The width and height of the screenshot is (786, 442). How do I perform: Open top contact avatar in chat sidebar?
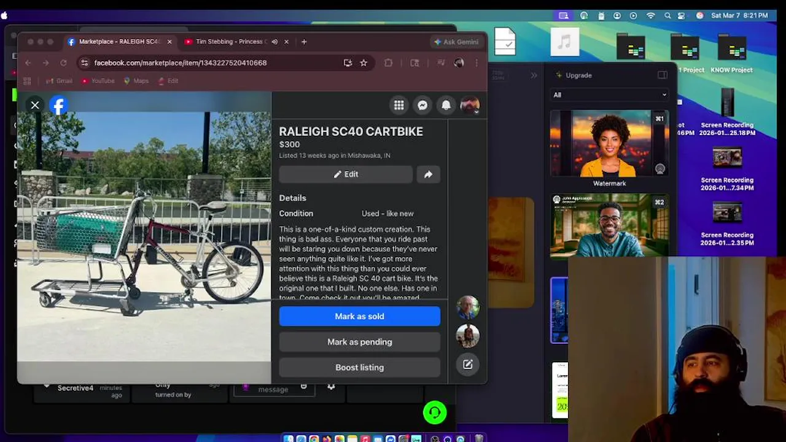pyautogui.click(x=468, y=308)
